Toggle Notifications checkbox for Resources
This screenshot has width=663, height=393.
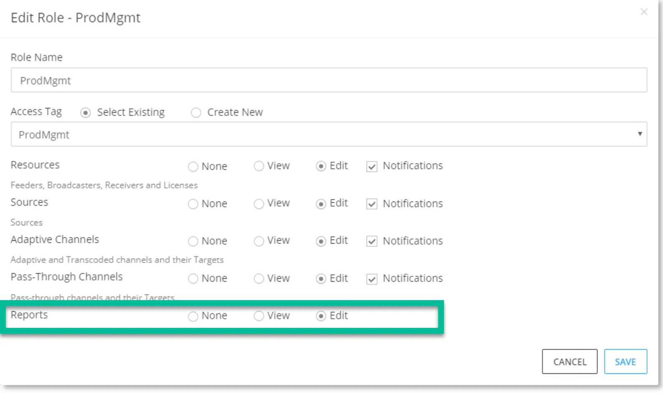click(372, 166)
